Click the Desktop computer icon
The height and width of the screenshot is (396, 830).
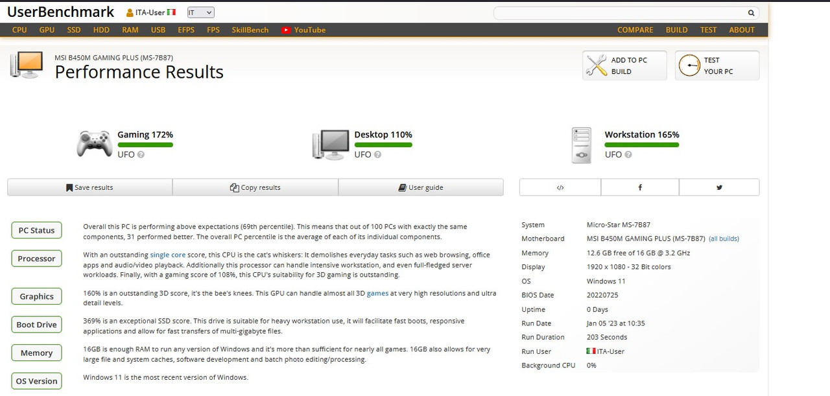[x=331, y=145]
